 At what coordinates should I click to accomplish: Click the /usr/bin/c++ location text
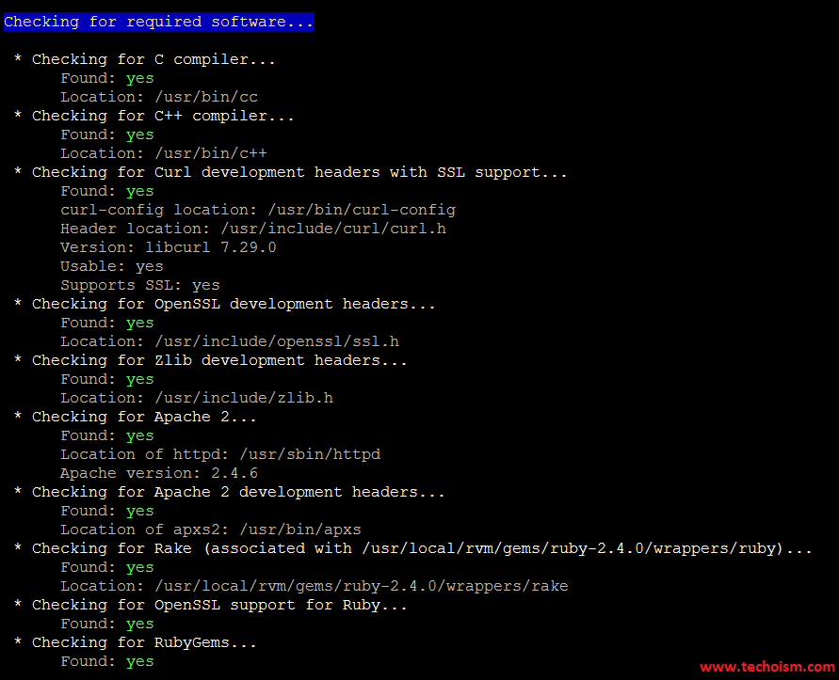coord(211,153)
